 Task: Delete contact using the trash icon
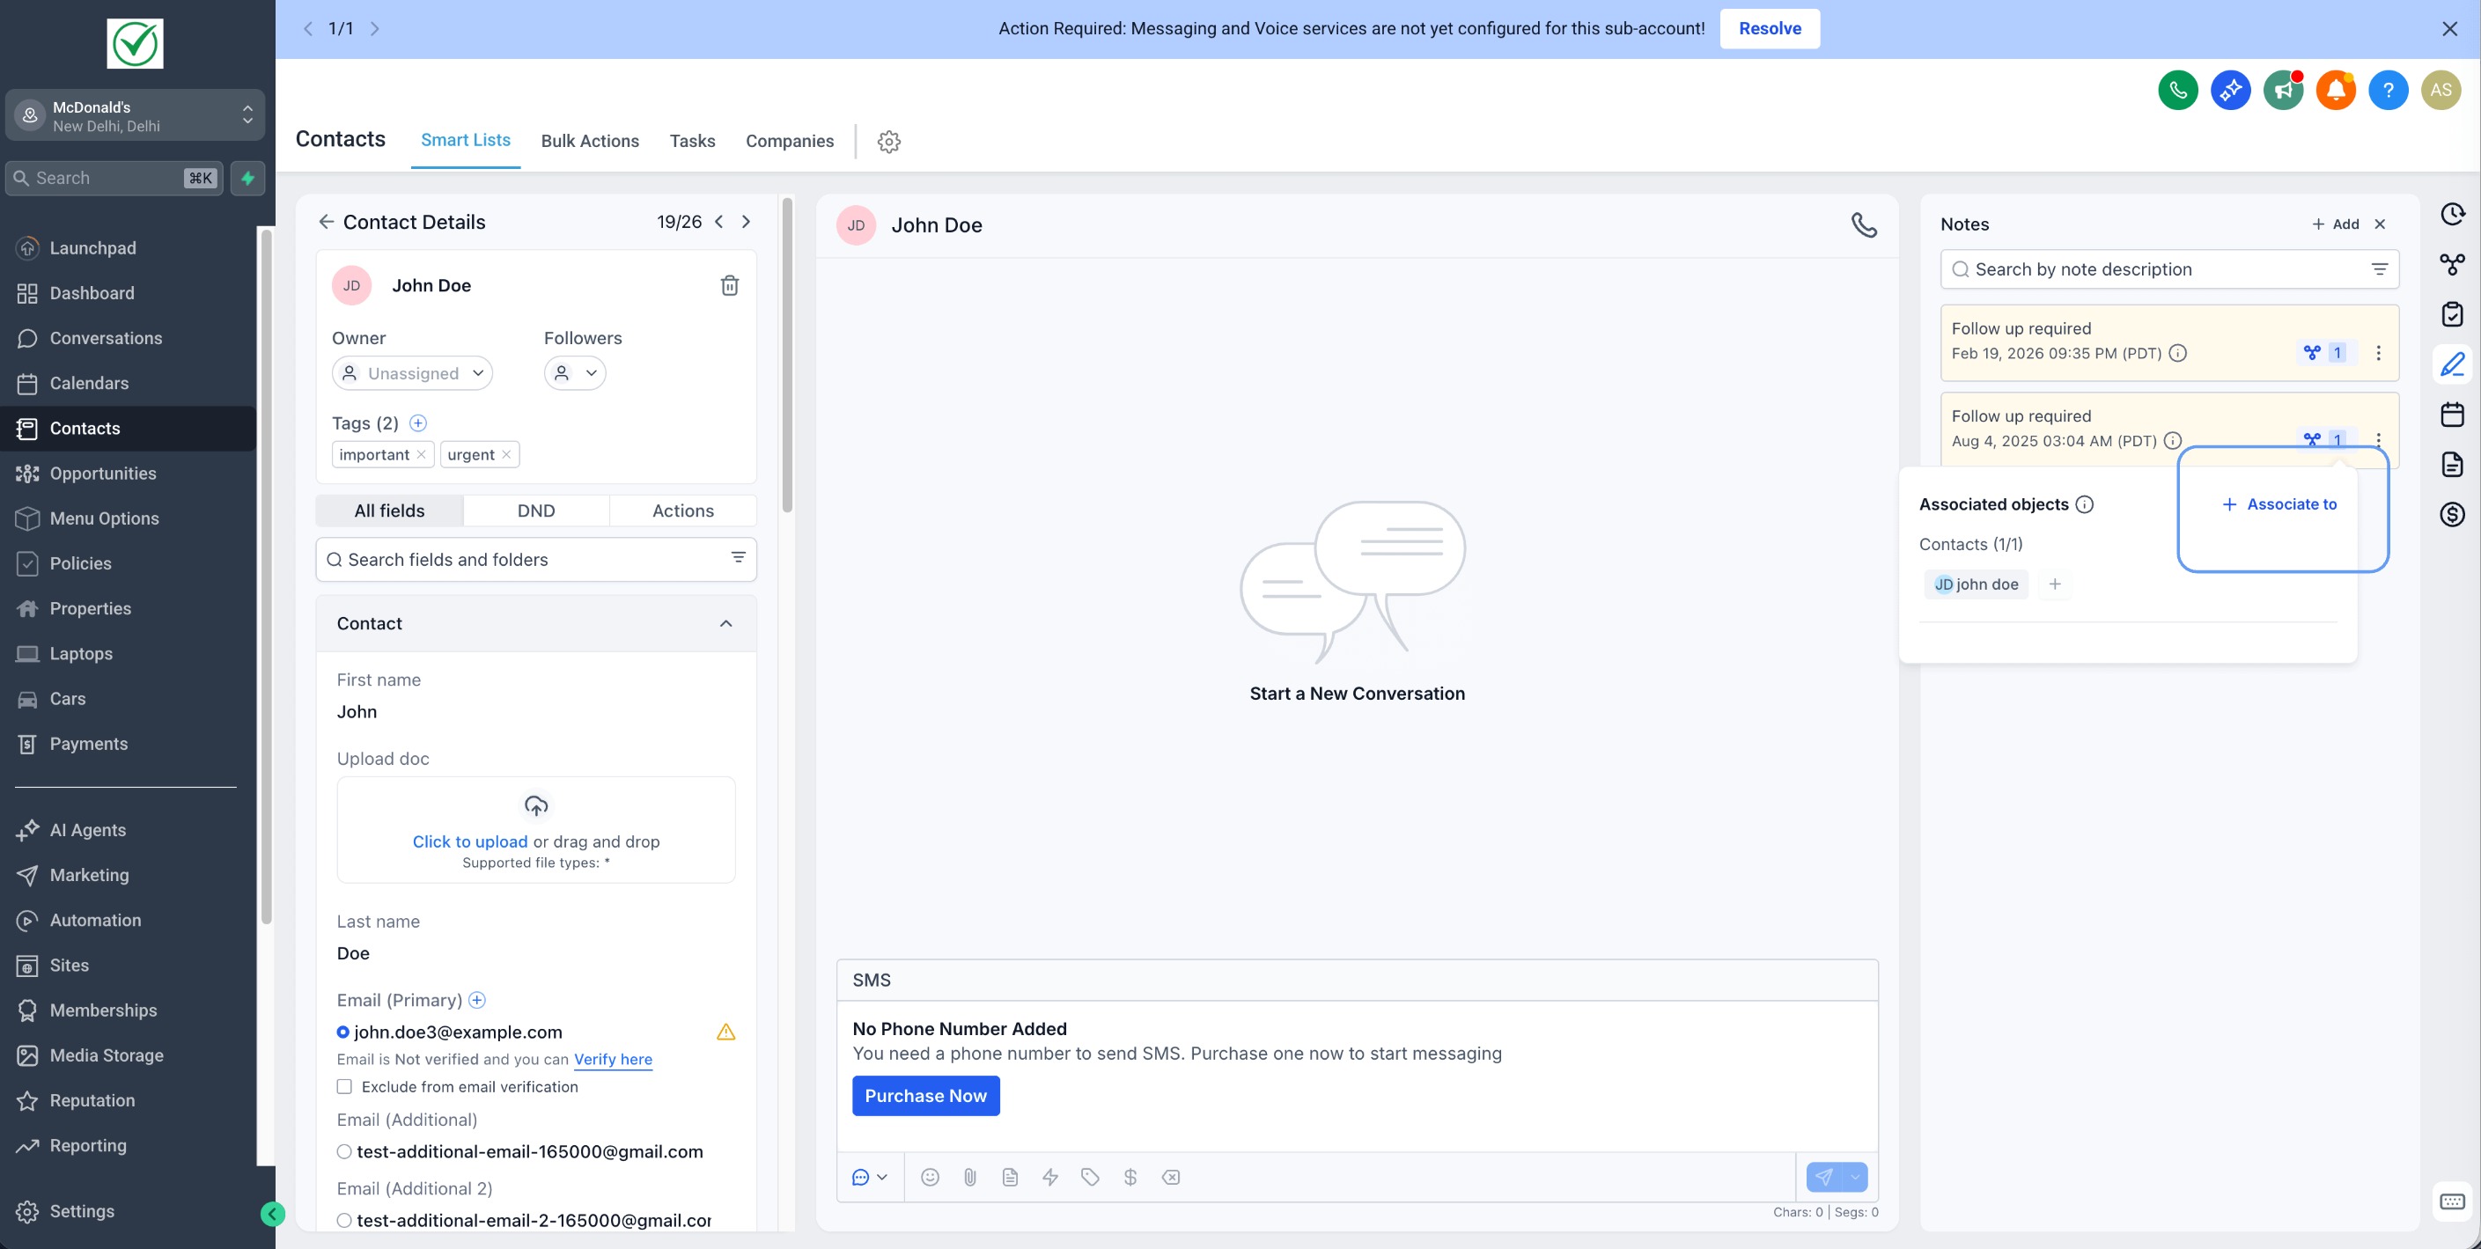[729, 285]
